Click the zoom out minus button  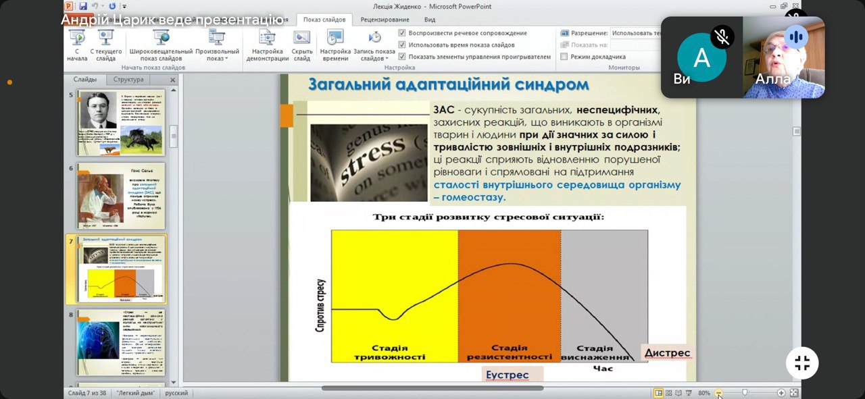[x=718, y=393]
